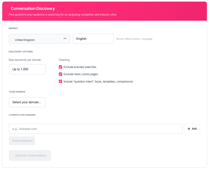Open the 'Up to 1,000' keywords dropdown
Screen dimensions: 210x170
[27, 69]
